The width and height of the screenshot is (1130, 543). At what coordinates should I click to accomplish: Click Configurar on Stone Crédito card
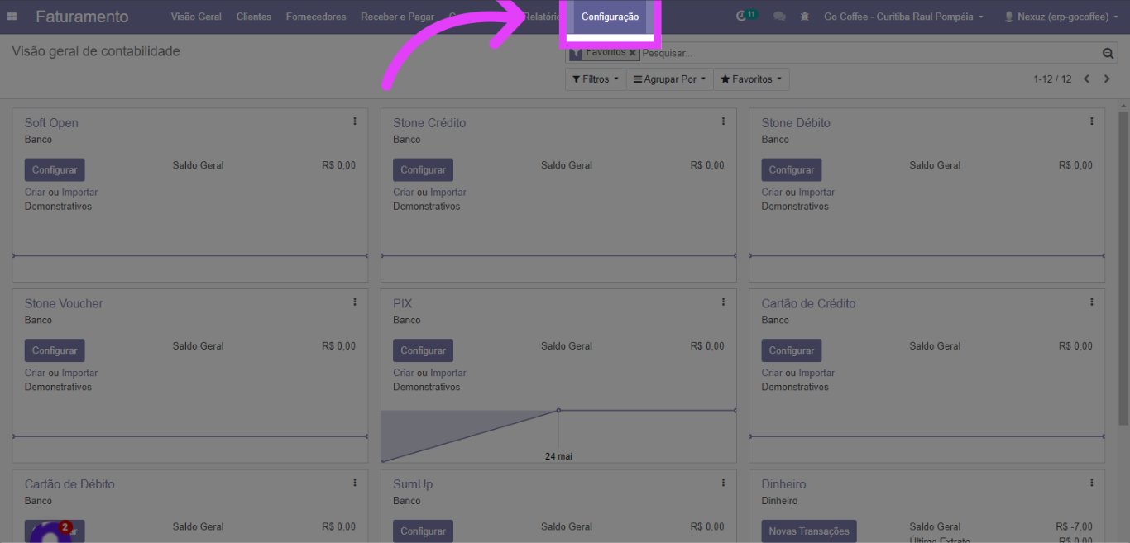423,170
